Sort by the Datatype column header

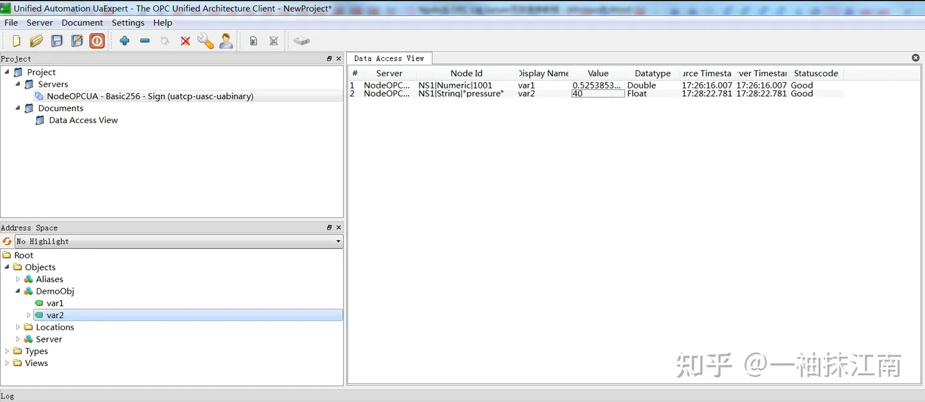653,73
